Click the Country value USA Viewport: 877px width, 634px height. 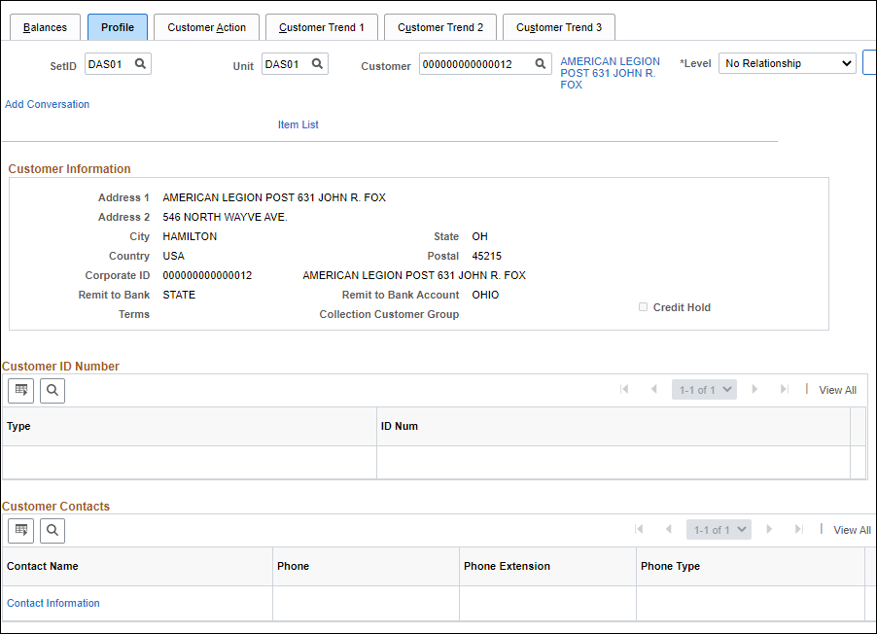(173, 257)
